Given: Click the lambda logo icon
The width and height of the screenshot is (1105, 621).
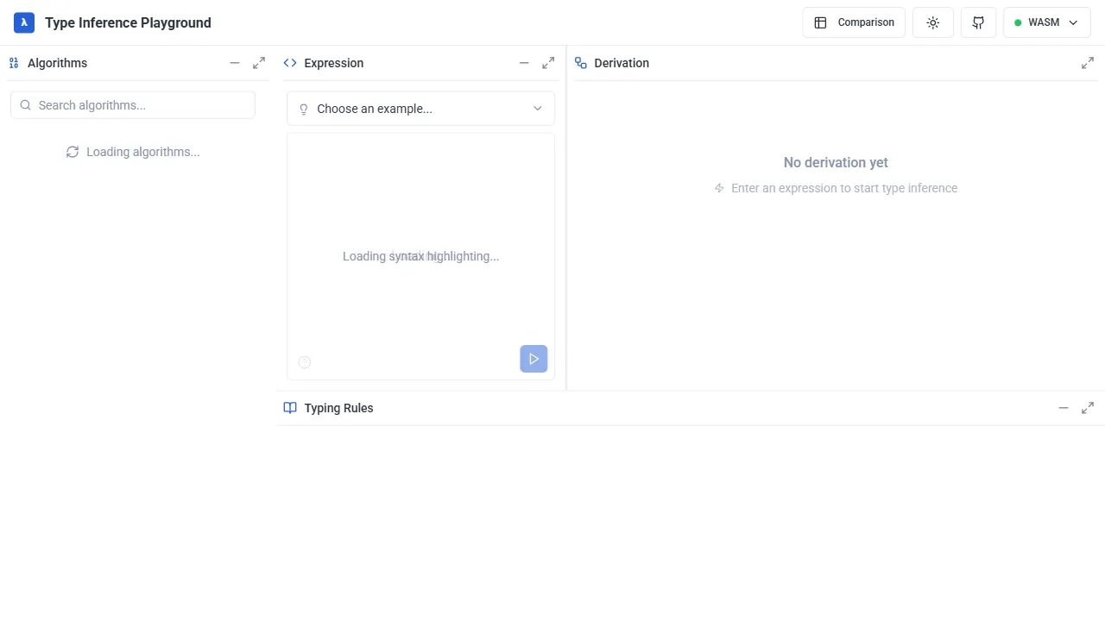Looking at the screenshot, I should pyautogui.click(x=24, y=22).
